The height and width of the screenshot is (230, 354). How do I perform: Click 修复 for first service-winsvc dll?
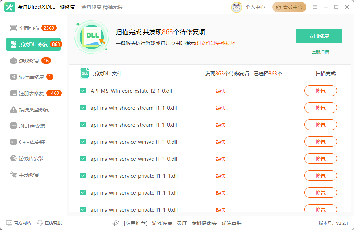(321, 142)
